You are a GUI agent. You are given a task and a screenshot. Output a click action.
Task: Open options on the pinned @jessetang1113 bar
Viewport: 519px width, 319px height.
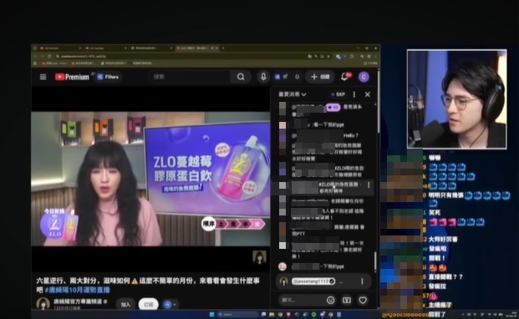[362, 281]
